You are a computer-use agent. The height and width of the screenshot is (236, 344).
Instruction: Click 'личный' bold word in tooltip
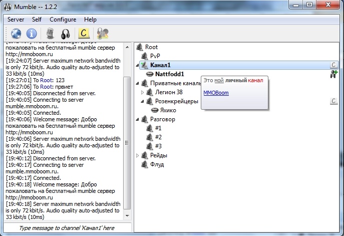[x=236, y=80]
